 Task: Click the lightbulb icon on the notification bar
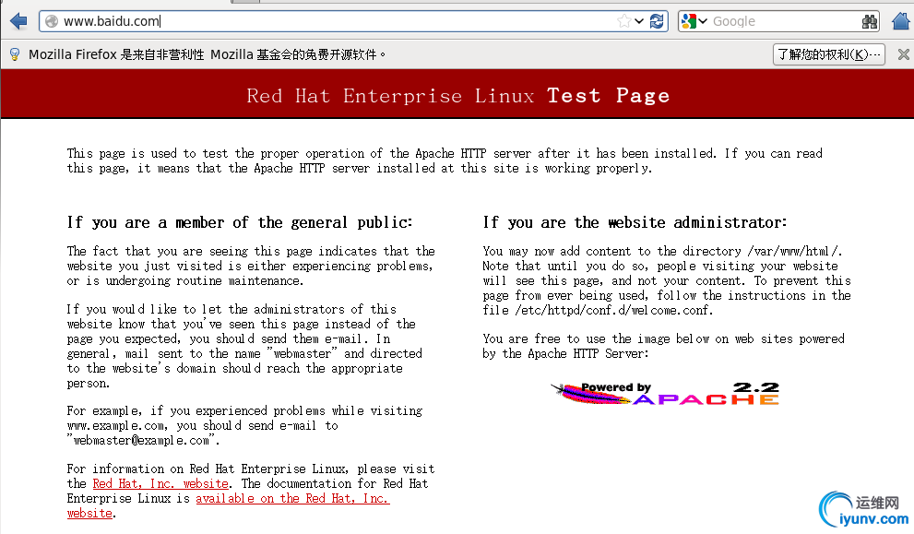point(14,53)
